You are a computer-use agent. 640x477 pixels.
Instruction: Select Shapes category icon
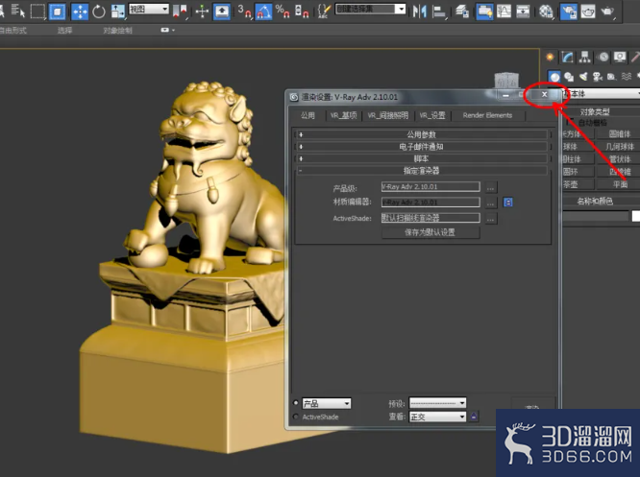569,77
